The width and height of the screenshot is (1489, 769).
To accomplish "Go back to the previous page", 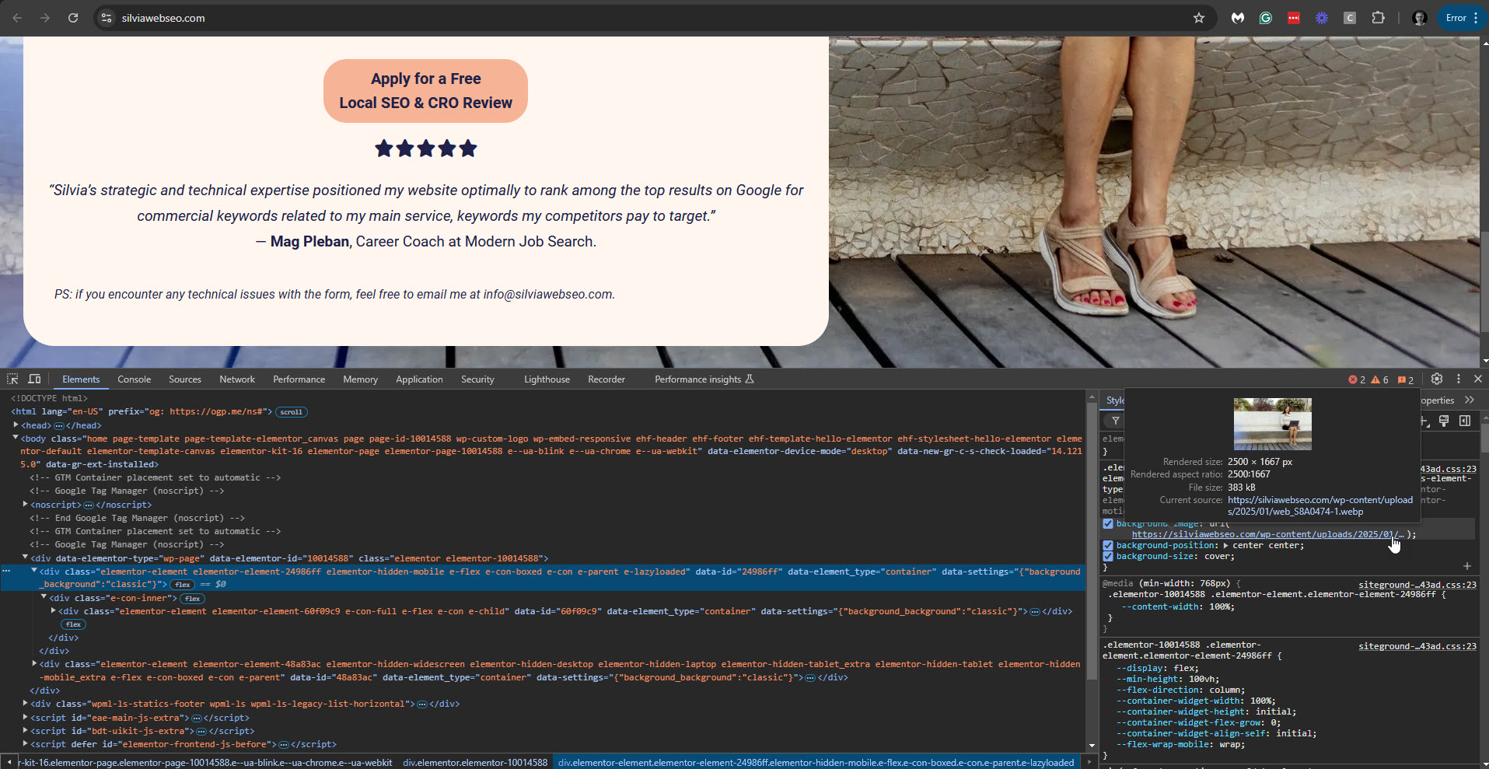I will coord(17,18).
